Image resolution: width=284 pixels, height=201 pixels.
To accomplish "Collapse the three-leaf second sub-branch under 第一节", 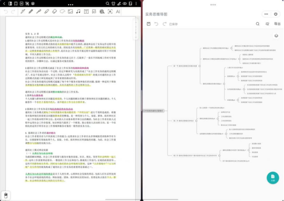I will (239, 59).
